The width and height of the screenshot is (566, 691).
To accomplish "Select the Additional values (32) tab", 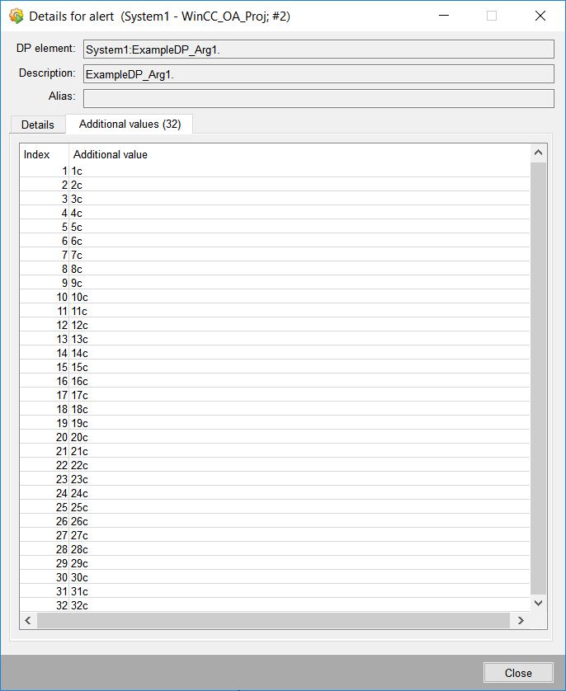I will point(130,124).
